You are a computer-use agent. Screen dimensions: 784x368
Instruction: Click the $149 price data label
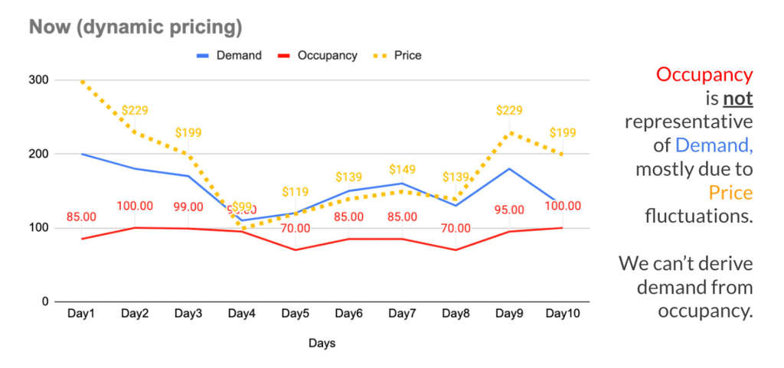pyautogui.click(x=402, y=170)
